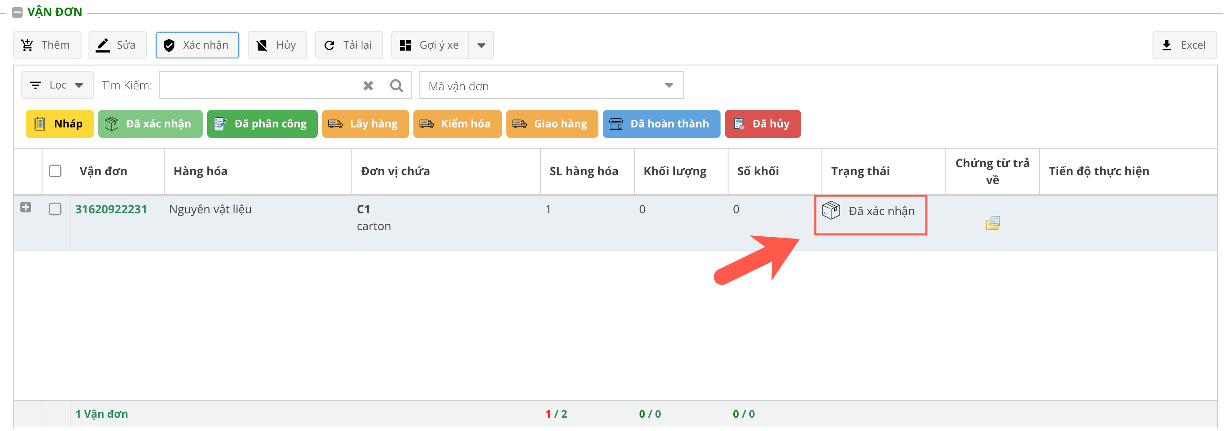Click the Xác nhận confirm button
Viewport: 1226px width, 431px height.
[197, 45]
